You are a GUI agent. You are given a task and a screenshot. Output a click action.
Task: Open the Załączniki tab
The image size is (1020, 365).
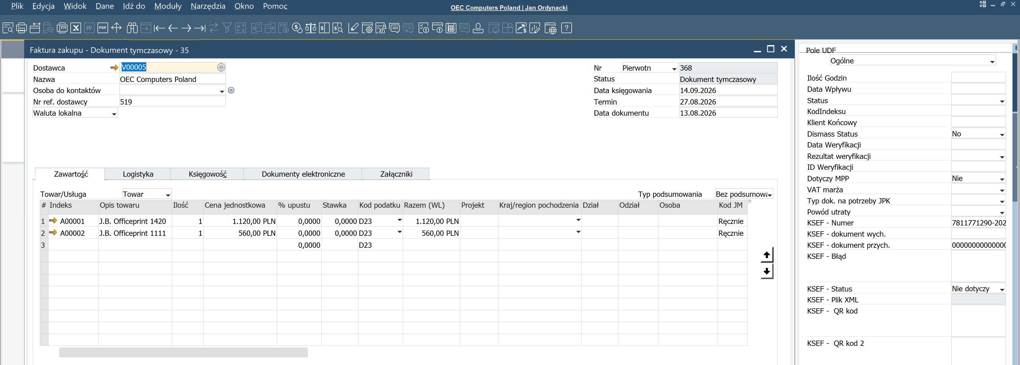pos(396,174)
